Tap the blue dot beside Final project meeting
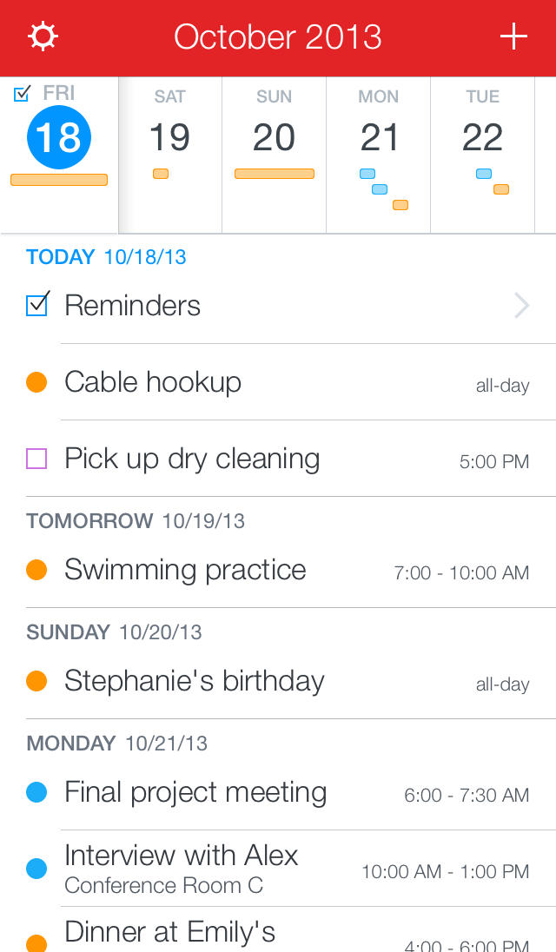Screen dimensions: 556x952 [36, 792]
